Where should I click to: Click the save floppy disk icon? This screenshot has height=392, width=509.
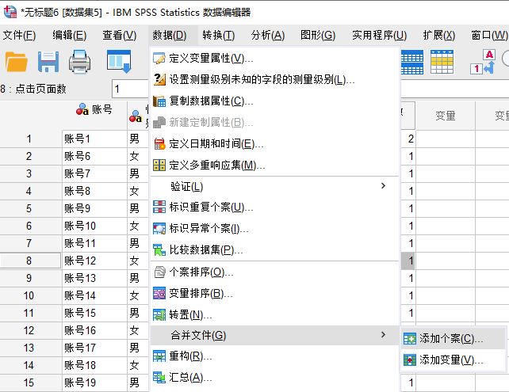coord(48,62)
